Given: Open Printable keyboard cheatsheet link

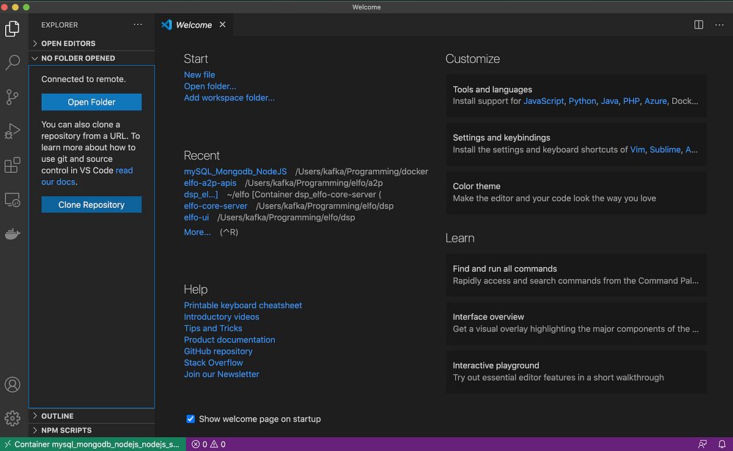Looking at the screenshot, I should coord(243,305).
